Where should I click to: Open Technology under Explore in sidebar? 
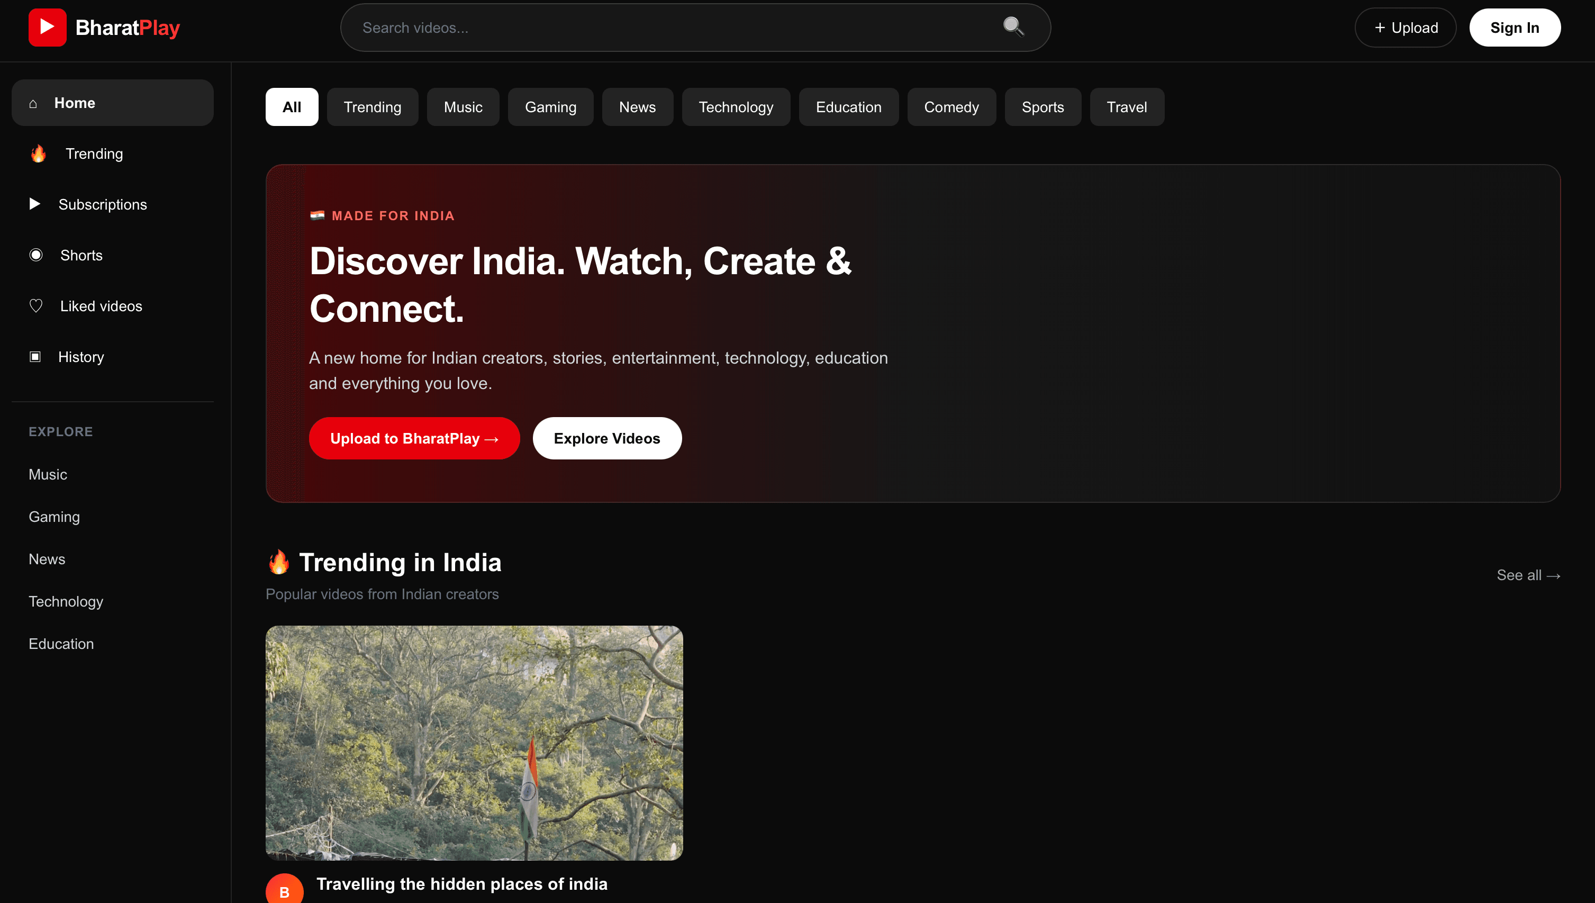(x=66, y=602)
